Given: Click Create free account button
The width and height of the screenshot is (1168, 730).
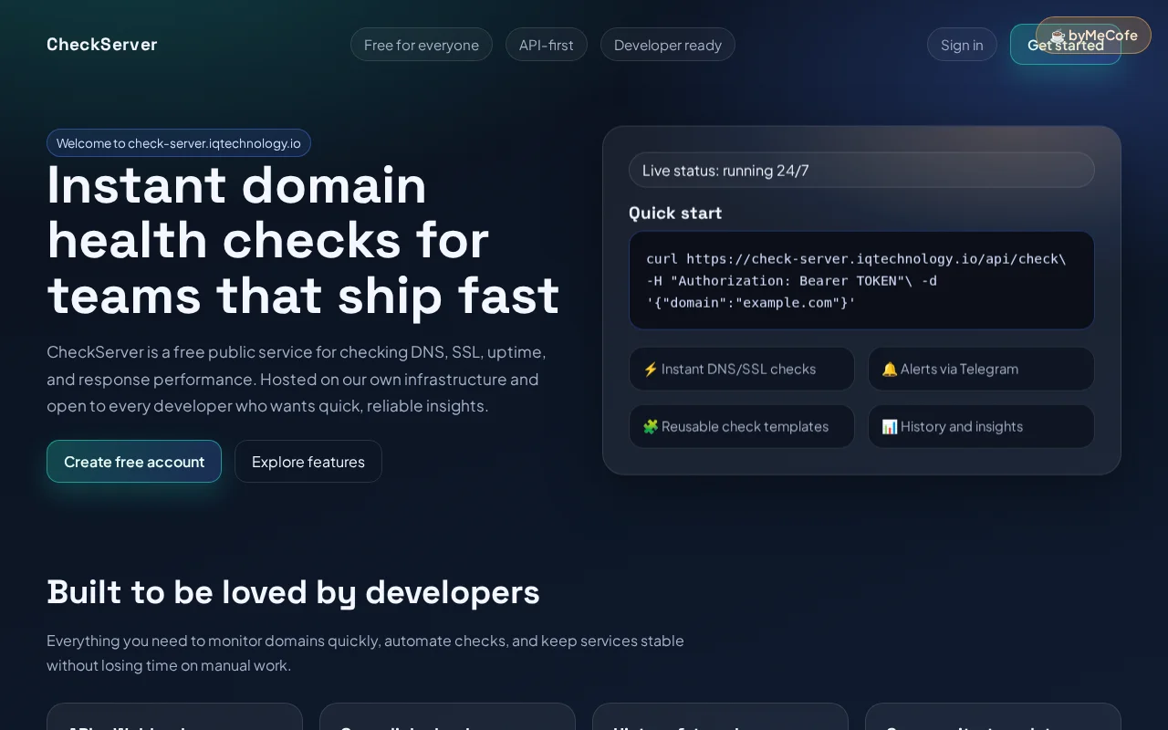Looking at the screenshot, I should pos(134,462).
